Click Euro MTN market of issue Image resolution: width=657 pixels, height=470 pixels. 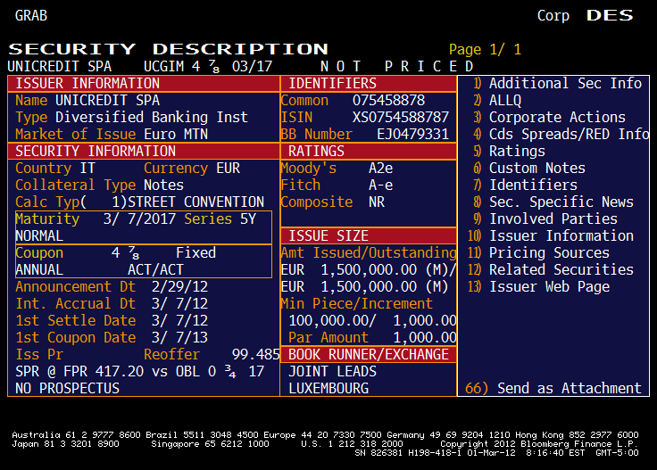point(176,135)
